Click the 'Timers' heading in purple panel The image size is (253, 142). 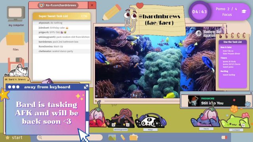pos(224,58)
